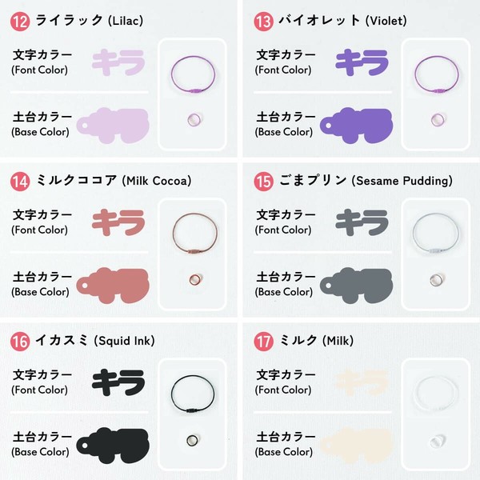Click the number 15 Sesame Pudding badge

click(263, 182)
